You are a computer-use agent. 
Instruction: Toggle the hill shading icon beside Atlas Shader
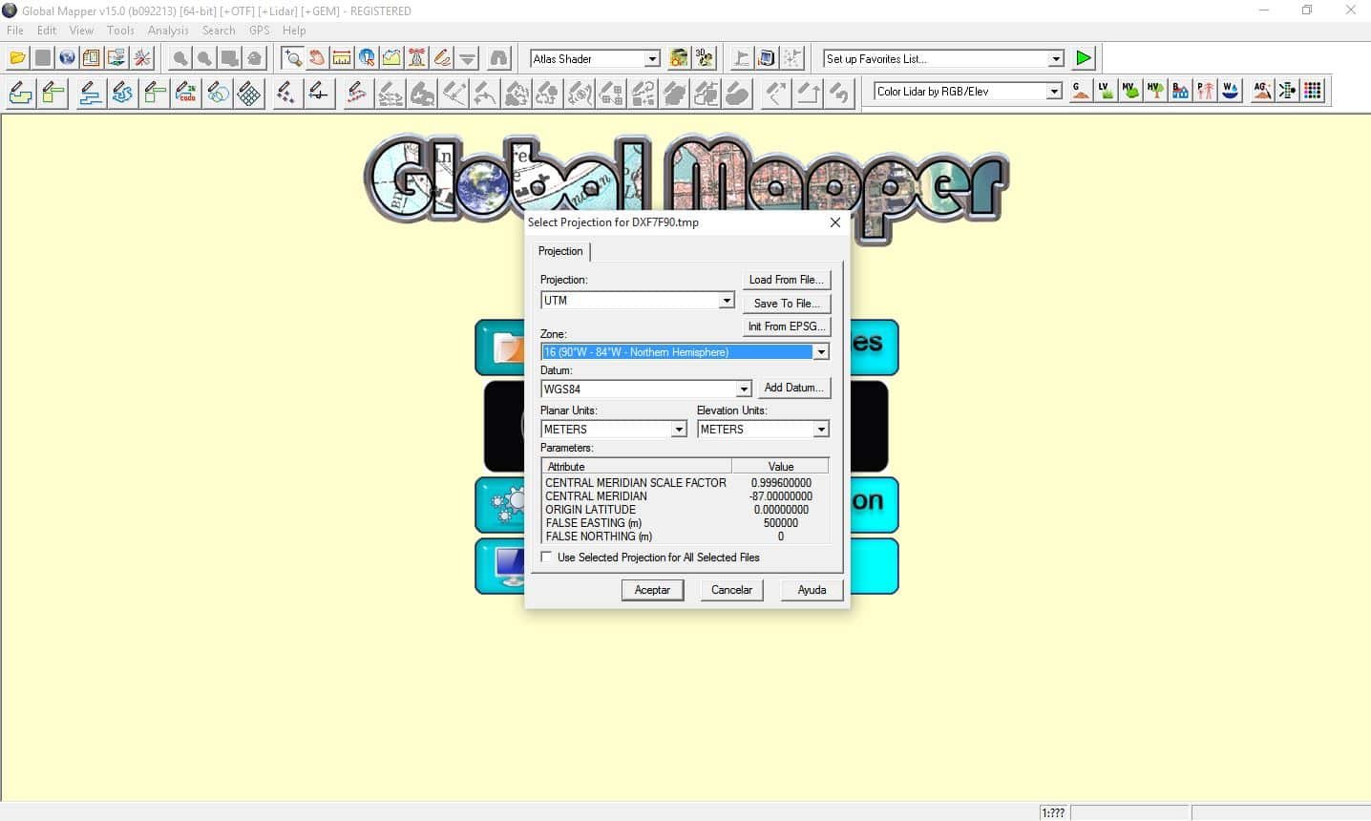pyautogui.click(x=679, y=58)
